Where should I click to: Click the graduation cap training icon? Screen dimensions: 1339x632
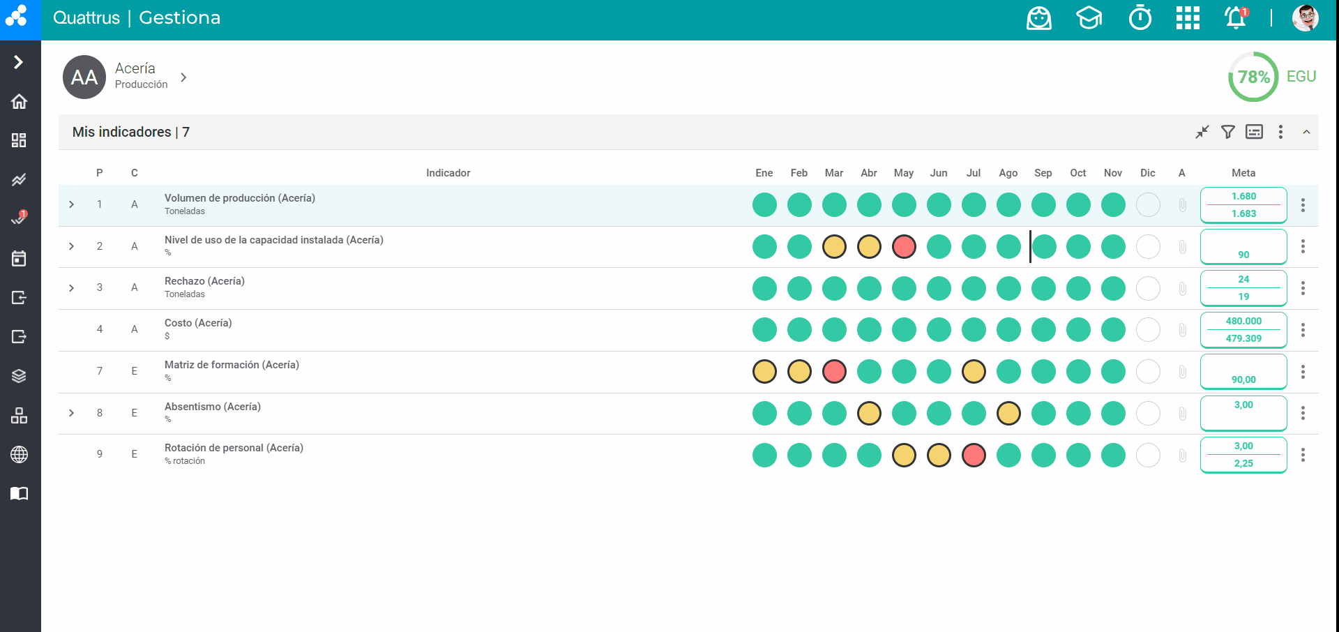[1089, 18]
